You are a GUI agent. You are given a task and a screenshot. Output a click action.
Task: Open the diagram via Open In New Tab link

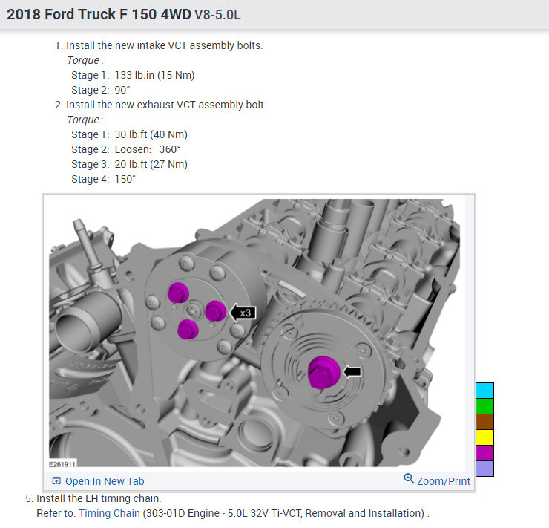coord(105,481)
